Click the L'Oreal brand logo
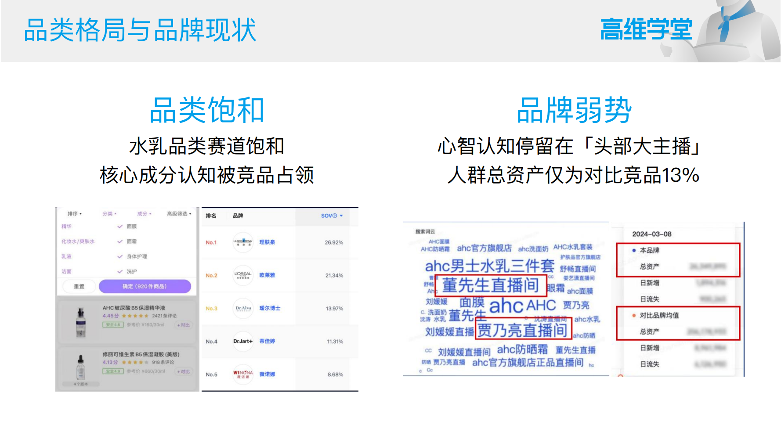This screenshot has width=781, height=439. pos(243,275)
